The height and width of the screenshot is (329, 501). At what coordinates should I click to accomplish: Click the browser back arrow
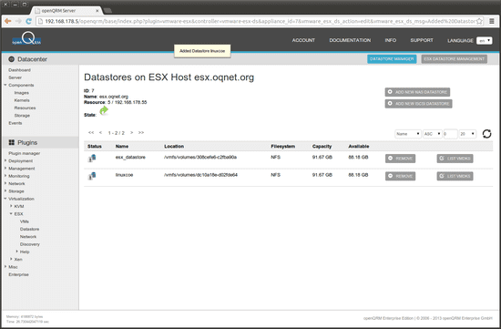(8, 22)
